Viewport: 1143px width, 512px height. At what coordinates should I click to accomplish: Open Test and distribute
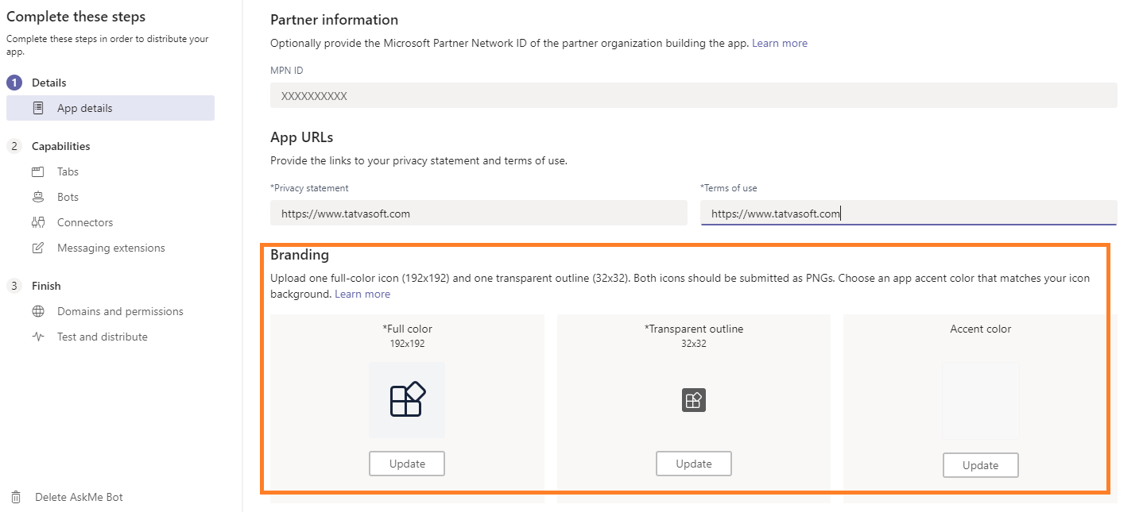tap(103, 337)
